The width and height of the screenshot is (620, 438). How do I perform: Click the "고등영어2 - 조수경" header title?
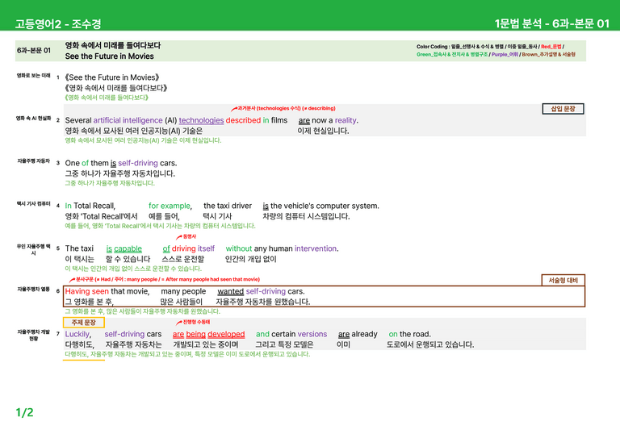pyautogui.click(x=58, y=23)
